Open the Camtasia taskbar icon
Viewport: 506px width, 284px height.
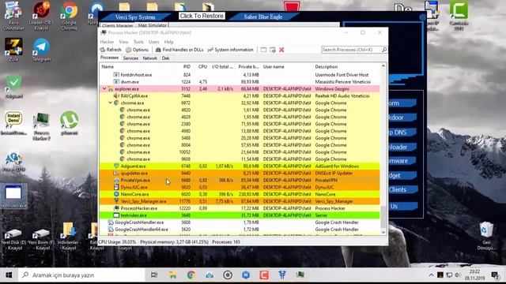(264, 275)
